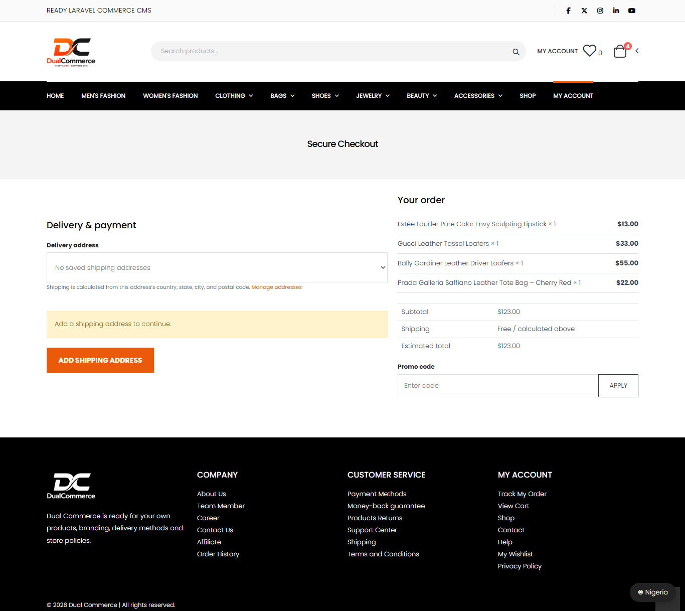Open Privacy Policy footer link

coord(520,566)
